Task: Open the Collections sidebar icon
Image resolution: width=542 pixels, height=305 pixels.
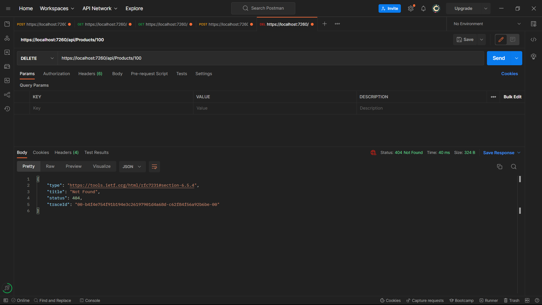Action: tap(7, 24)
